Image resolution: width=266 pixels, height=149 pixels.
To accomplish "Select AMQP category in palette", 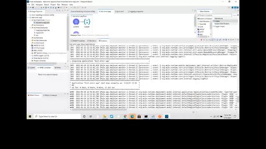I will 201,29.
